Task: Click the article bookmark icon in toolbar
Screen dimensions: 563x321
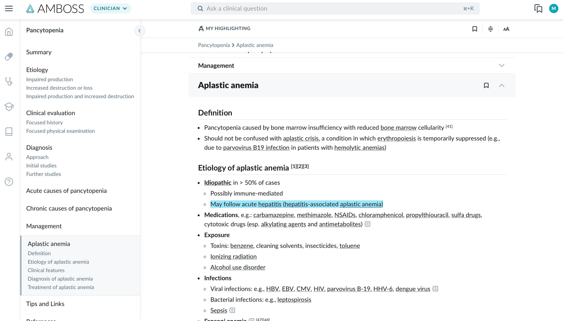Action: pyautogui.click(x=475, y=29)
